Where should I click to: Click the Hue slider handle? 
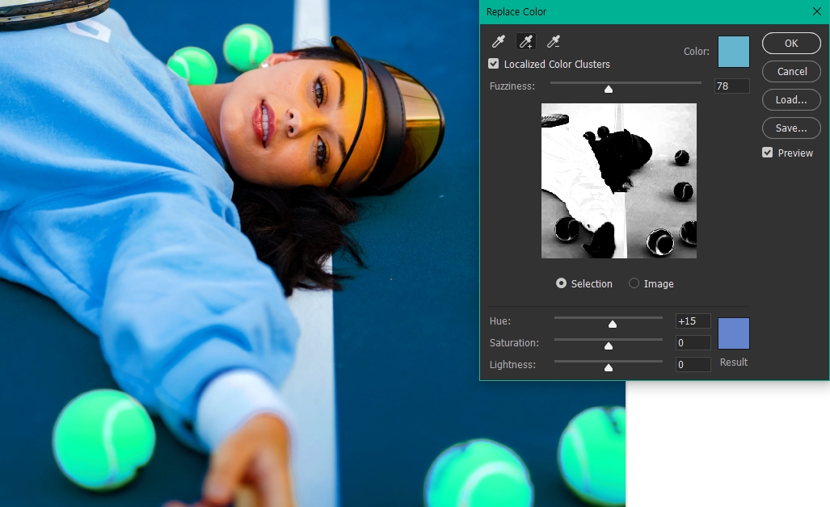(613, 324)
